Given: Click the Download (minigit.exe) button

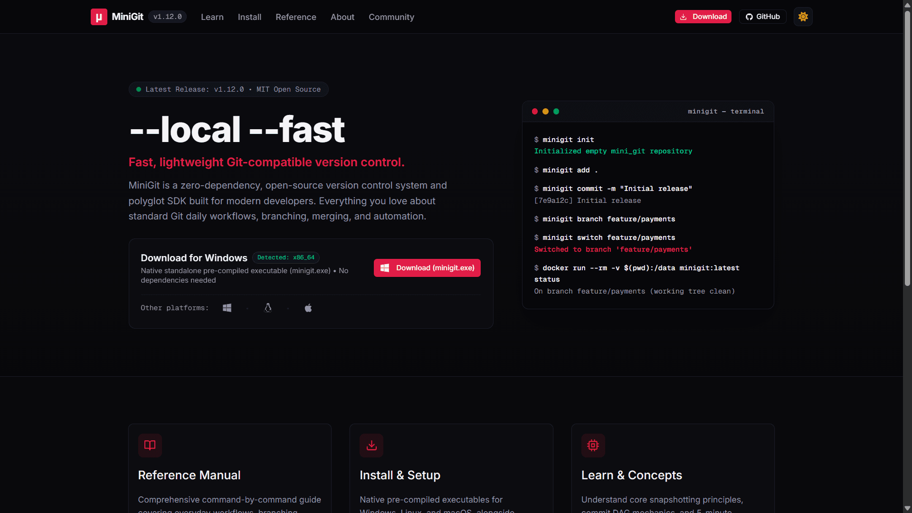Looking at the screenshot, I should [x=427, y=268].
